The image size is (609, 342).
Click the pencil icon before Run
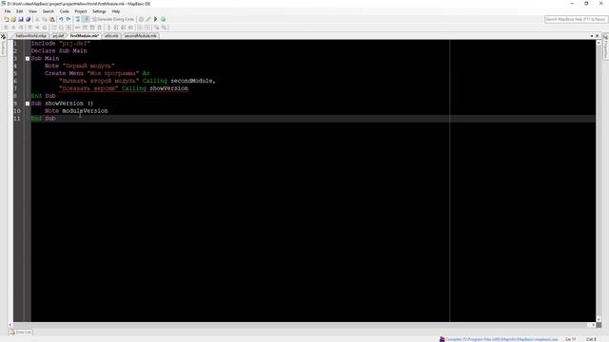point(148,19)
